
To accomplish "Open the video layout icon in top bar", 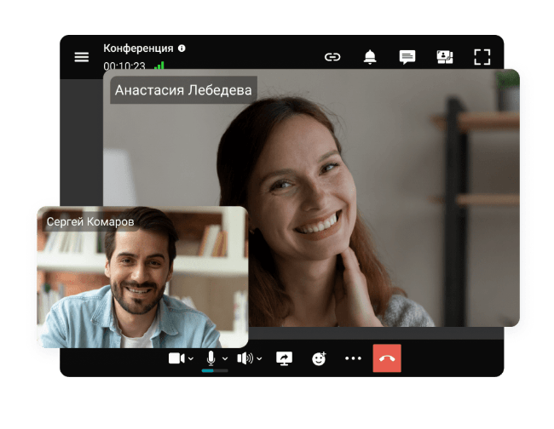I will click(x=444, y=57).
